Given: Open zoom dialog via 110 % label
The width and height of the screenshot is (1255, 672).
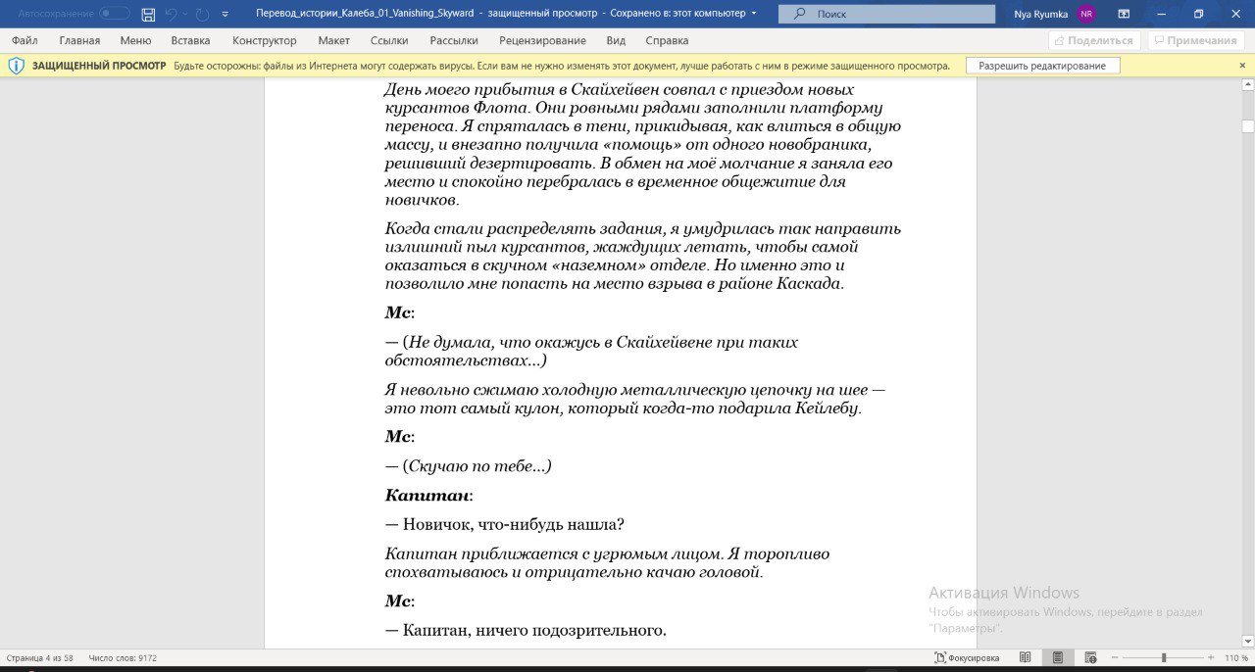Looking at the screenshot, I should [x=1236, y=658].
